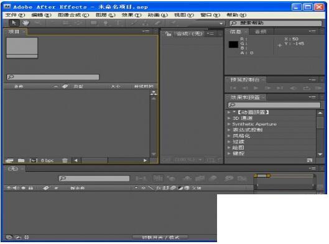Create a new folder in the Project panel
This screenshot has height=244, width=329.
point(21,161)
